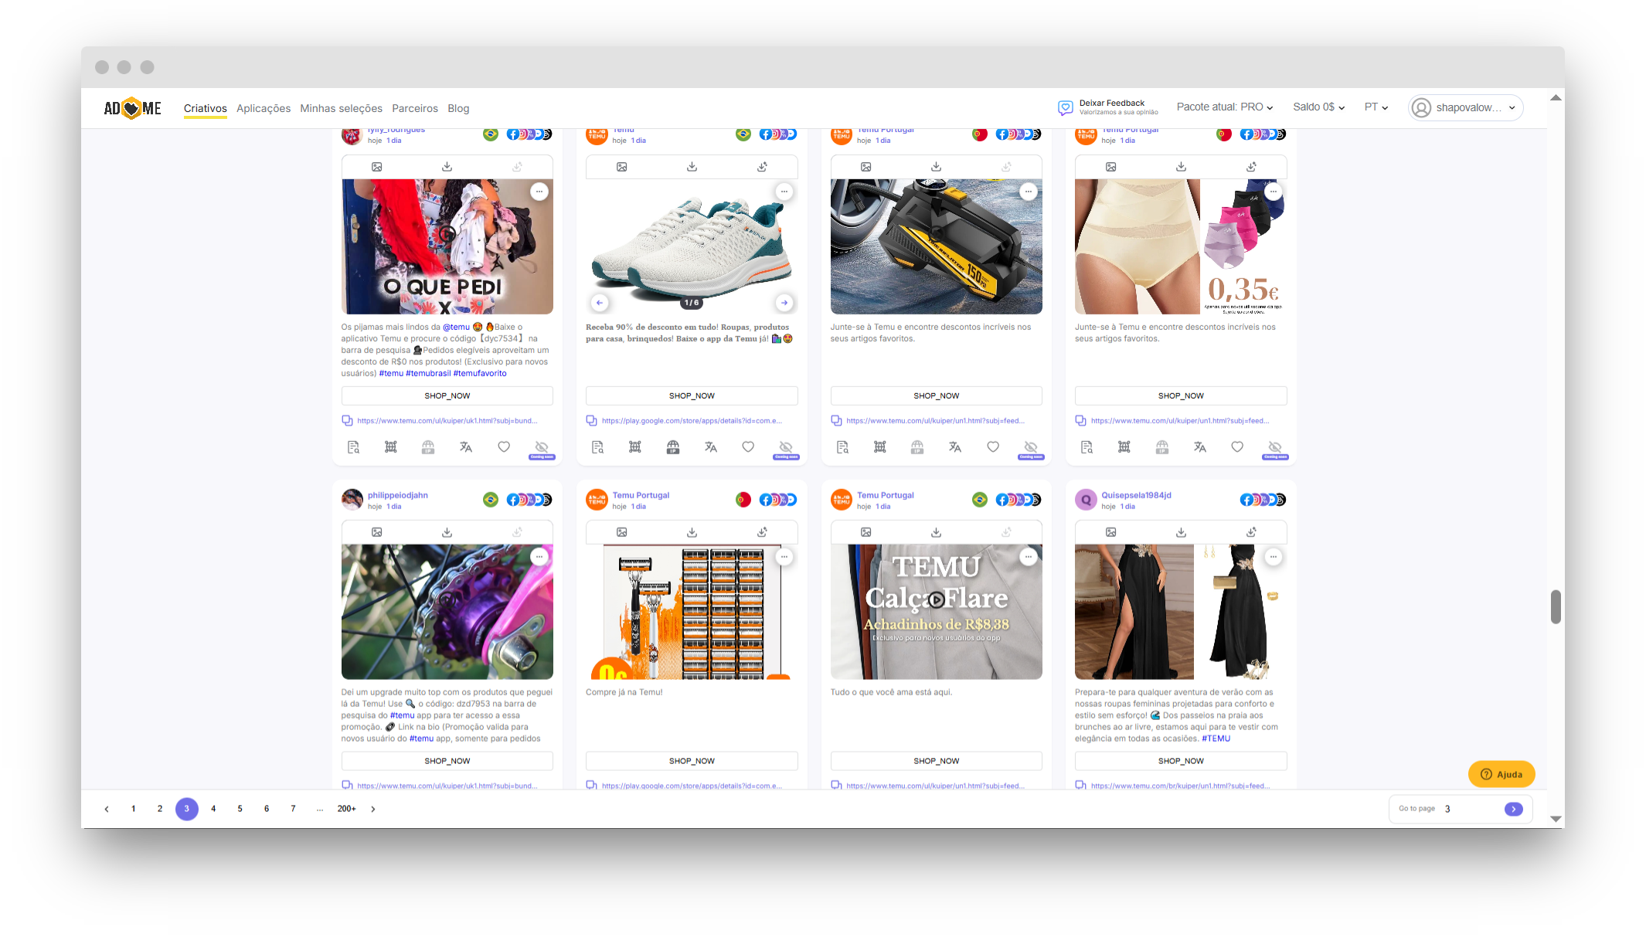This screenshot has width=1646, height=944.
Task: Open the Aplicações menu item
Action: tap(264, 108)
